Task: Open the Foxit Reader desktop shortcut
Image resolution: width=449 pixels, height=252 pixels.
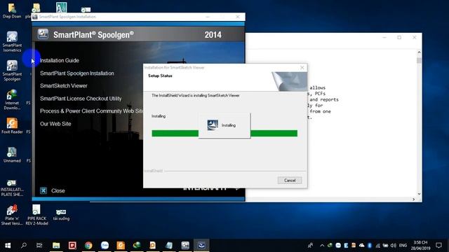Action: (x=12, y=126)
